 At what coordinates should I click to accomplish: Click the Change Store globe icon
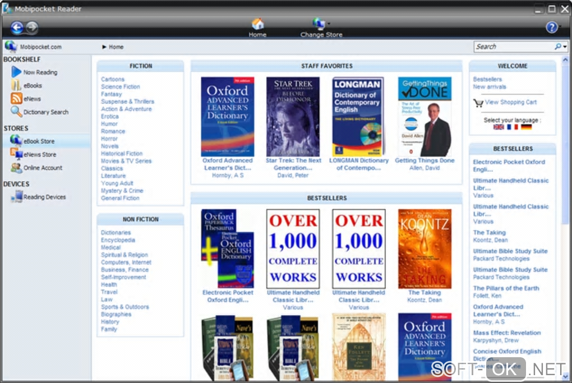coord(319,24)
